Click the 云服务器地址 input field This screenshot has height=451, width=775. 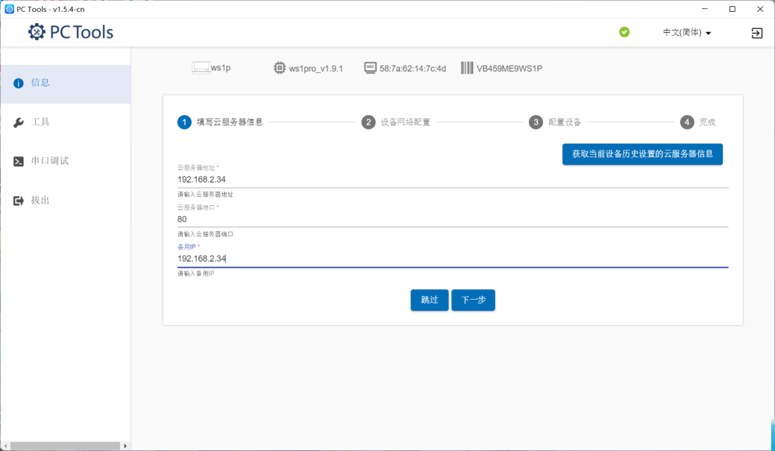[x=453, y=180]
